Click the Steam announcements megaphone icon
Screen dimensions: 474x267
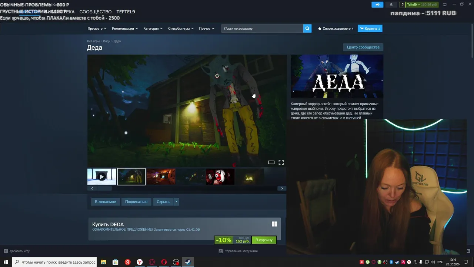click(x=377, y=4)
